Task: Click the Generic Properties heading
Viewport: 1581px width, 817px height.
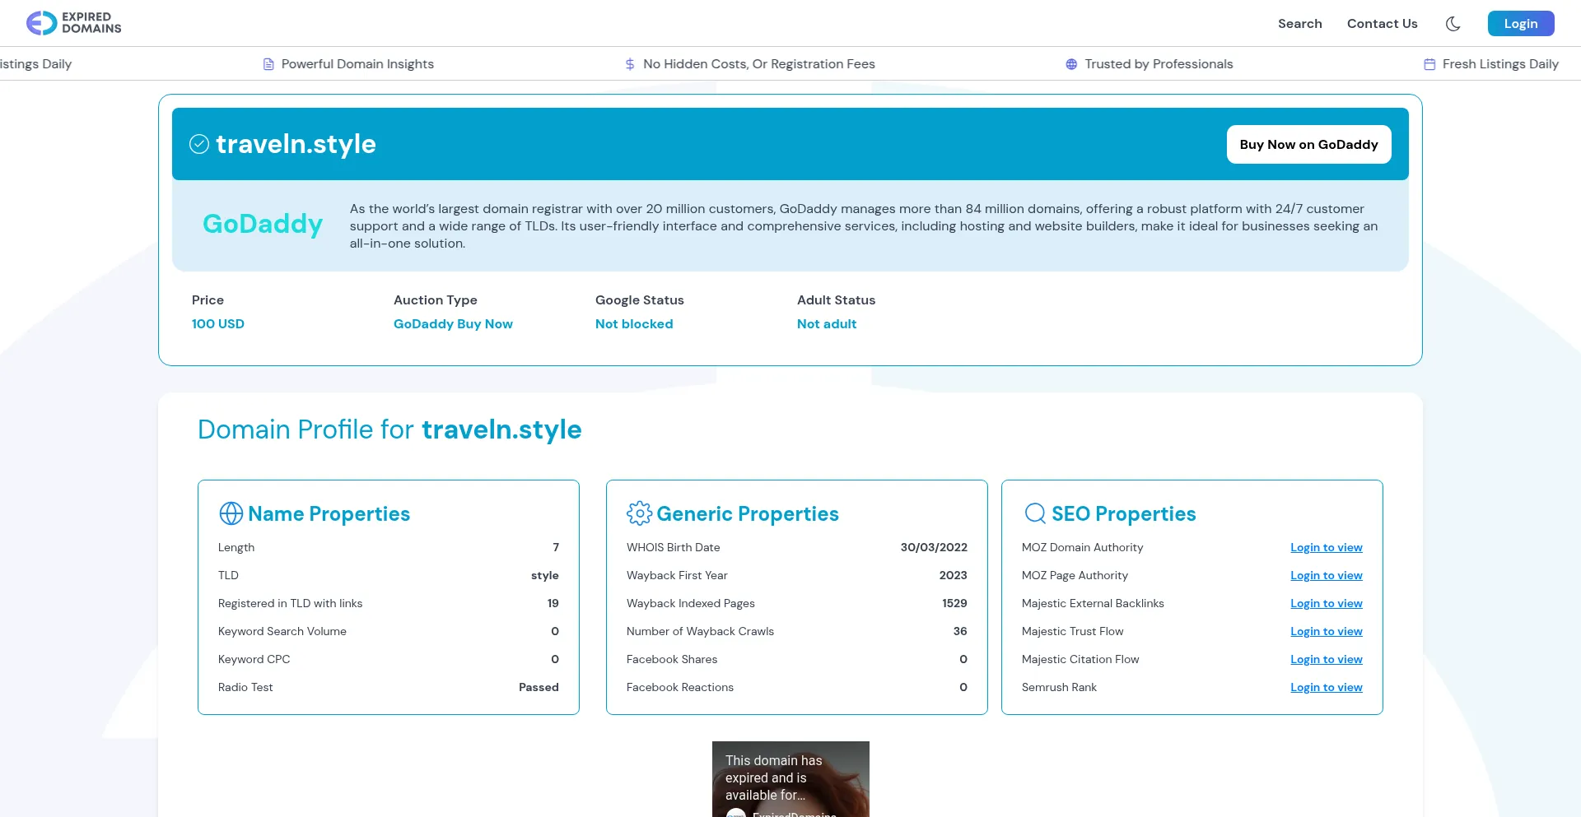Action: [748, 513]
